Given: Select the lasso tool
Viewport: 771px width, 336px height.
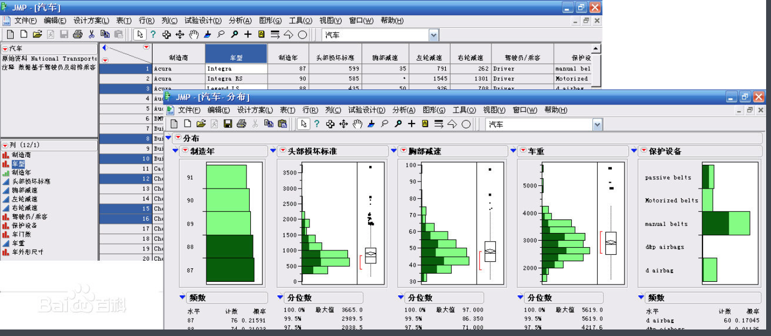Looking at the screenshot, I should [x=384, y=124].
